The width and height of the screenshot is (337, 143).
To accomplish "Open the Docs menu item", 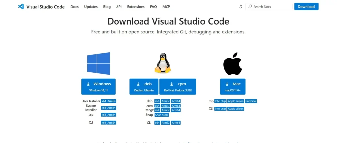I will (75, 7).
